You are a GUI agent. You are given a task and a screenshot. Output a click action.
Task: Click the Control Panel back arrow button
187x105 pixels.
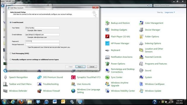[x=3, y=6]
